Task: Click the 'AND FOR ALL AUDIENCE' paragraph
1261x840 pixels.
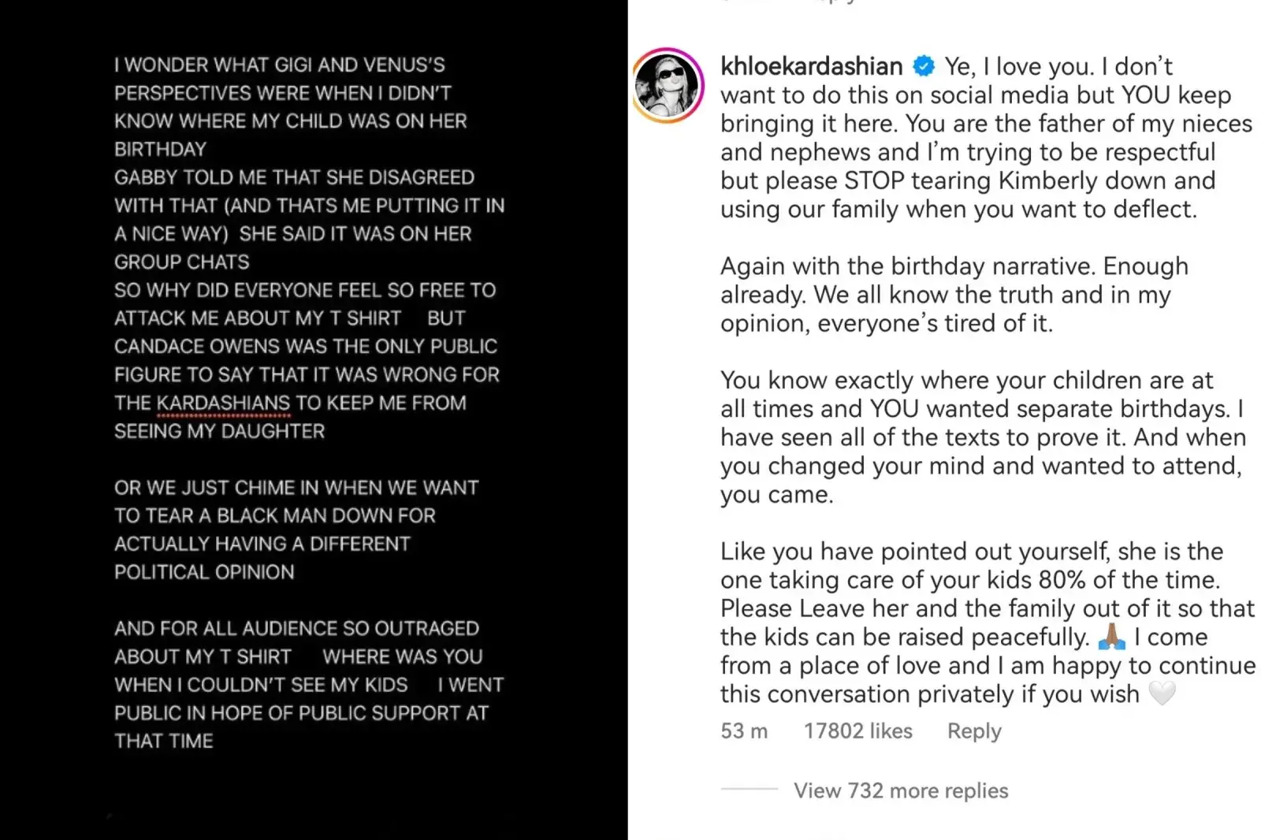Action: (x=308, y=684)
